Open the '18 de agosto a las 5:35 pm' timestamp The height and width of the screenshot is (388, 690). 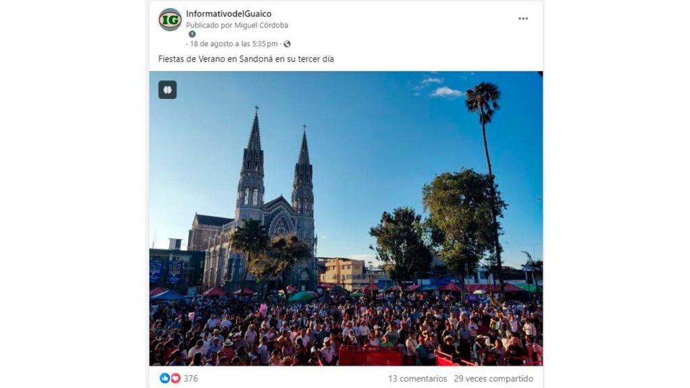(x=234, y=44)
